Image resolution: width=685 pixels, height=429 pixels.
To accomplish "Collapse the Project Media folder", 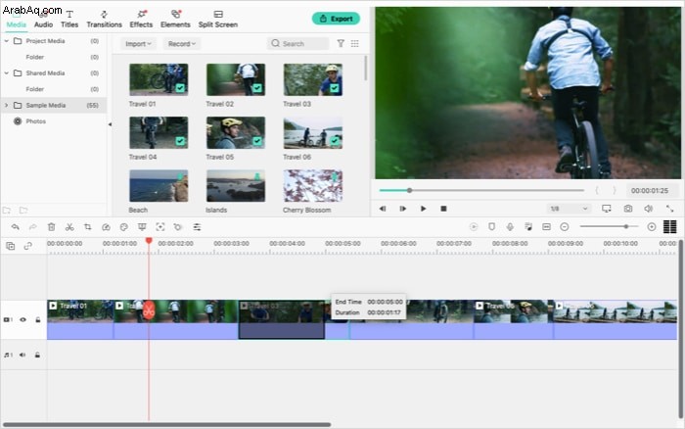I will (7, 41).
